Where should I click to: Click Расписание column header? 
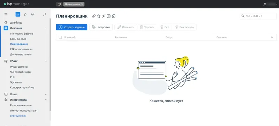pyautogui.click(x=121, y=37)
